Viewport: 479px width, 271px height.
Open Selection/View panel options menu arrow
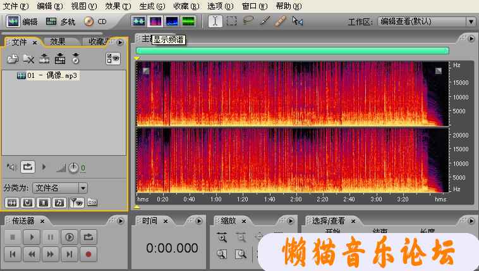pyautogui.click(x=471, y=221)
